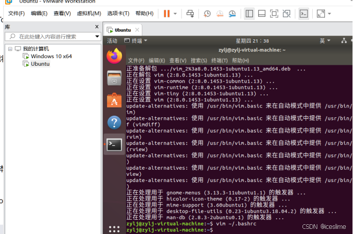Click the network status icon in Ubuntu top bar

pos(344,41)
